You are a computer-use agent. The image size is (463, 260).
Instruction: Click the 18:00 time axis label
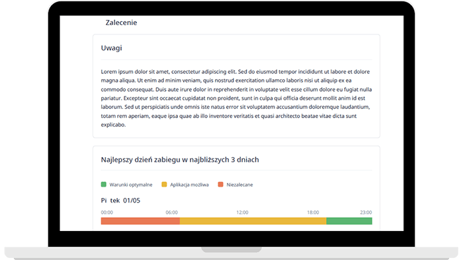click(x=313, y=212)
